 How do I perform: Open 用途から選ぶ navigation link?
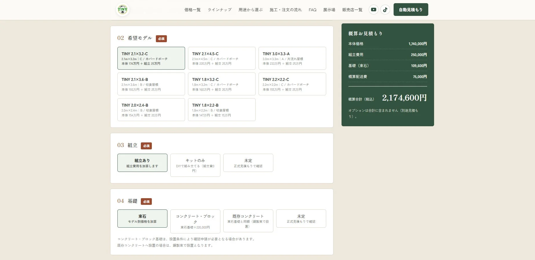click(250, 10)
